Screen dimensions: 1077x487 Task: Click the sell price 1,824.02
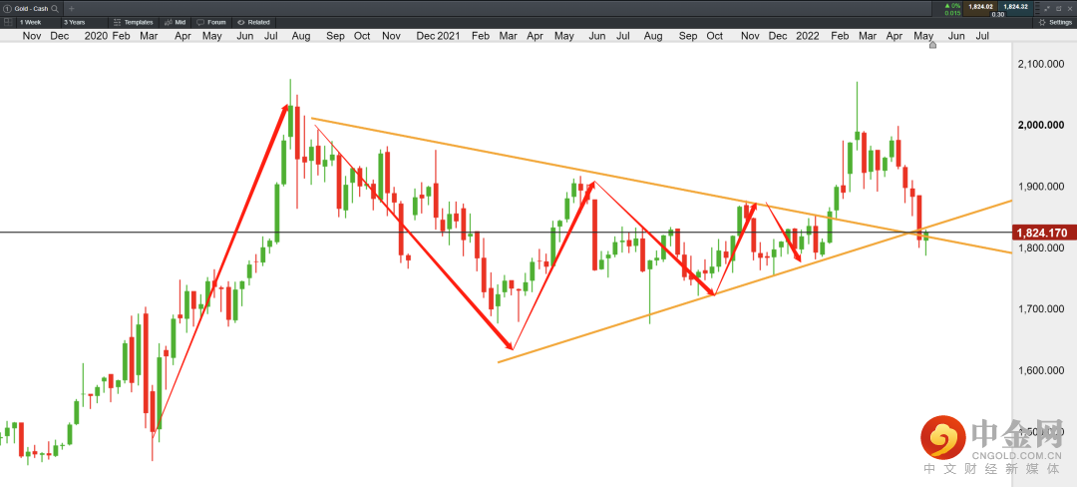pyautogui.click(x=981, y=8)
